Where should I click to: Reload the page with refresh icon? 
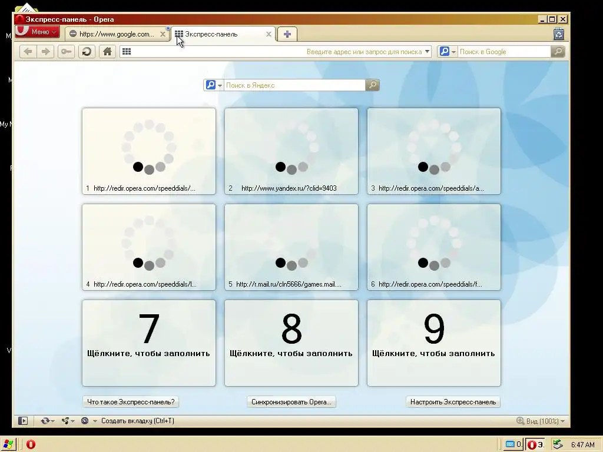pyautogui.click(x=87, y=52)
